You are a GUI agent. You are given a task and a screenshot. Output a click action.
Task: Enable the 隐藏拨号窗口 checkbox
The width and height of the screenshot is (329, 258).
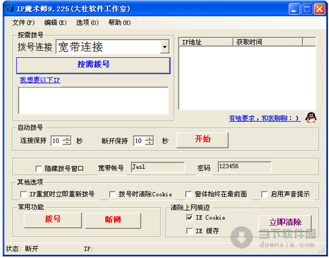(x=38, y=168)
